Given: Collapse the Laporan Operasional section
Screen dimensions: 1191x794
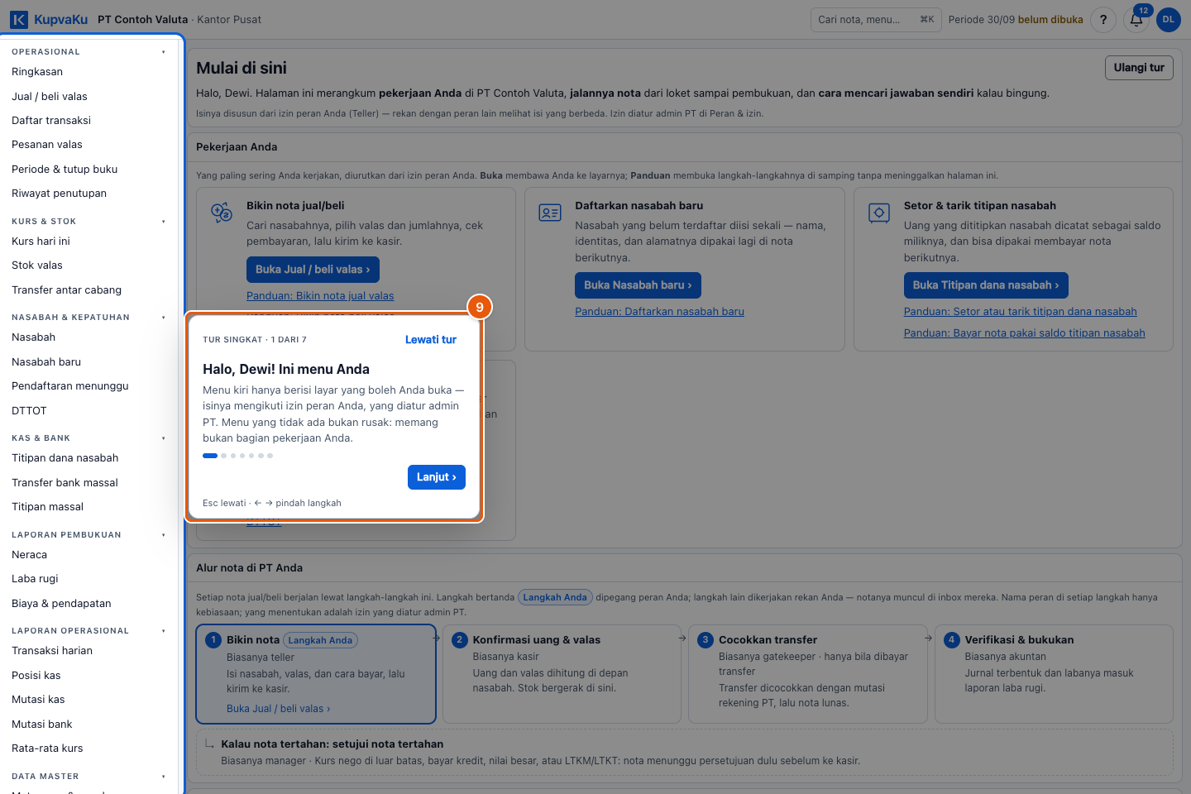Looking at the screenshot, I should [x=164, y=631].
